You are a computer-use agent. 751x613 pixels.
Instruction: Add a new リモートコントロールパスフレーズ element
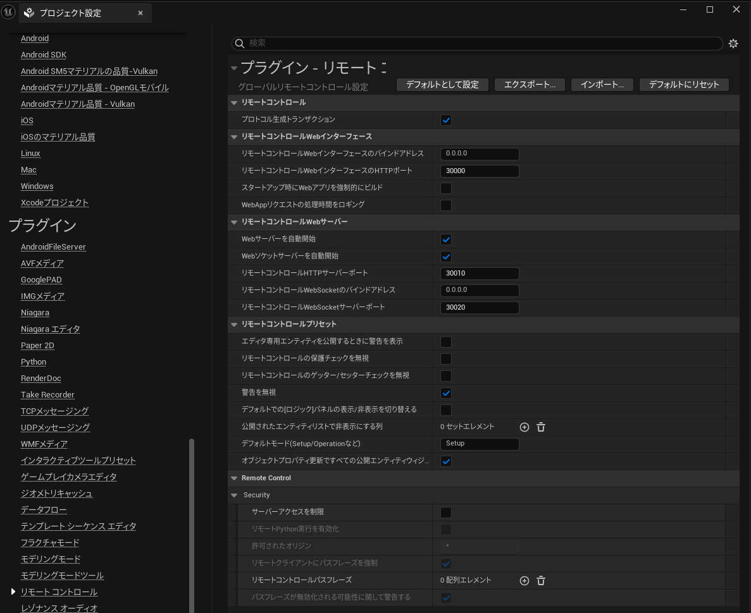coord(524,580)
